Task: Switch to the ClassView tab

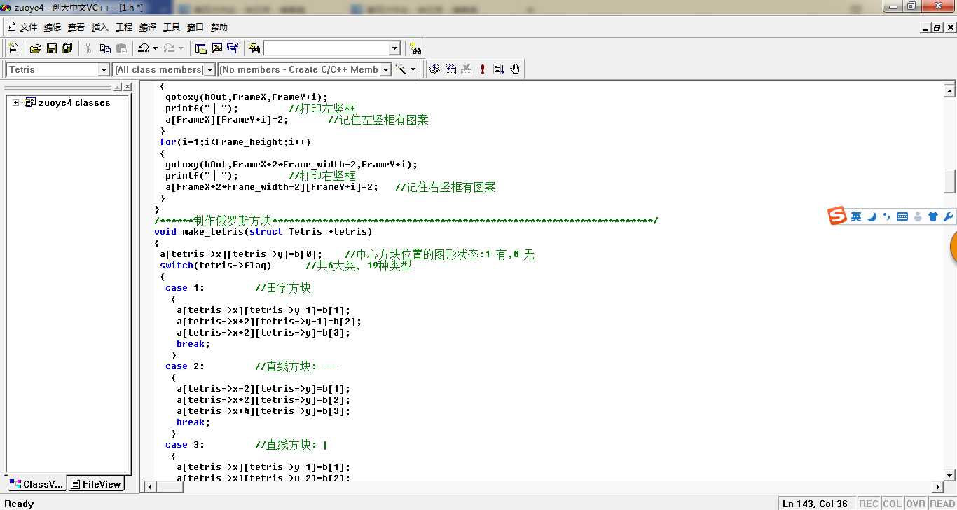Action: 36,483
